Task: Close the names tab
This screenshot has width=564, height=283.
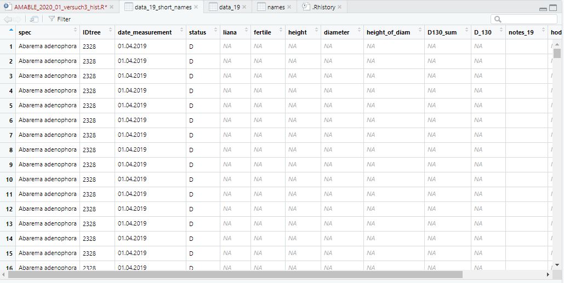Action: (x=289, y=7)
